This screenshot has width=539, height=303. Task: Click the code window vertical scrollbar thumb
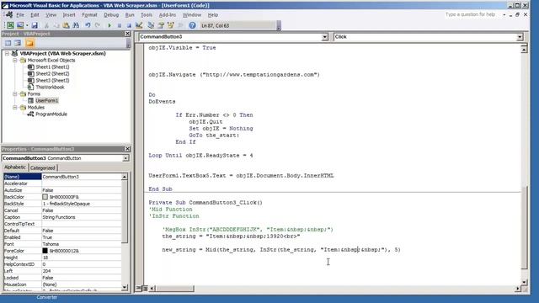click(524, 227)
